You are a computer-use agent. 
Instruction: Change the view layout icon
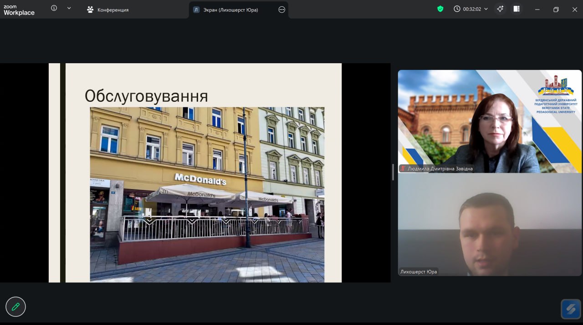[517, 9]
